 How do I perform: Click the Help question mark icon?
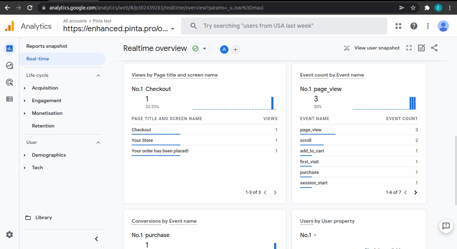click(414, 26)
